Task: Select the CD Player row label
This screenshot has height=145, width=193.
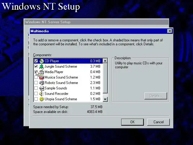Action: (52, 61)
